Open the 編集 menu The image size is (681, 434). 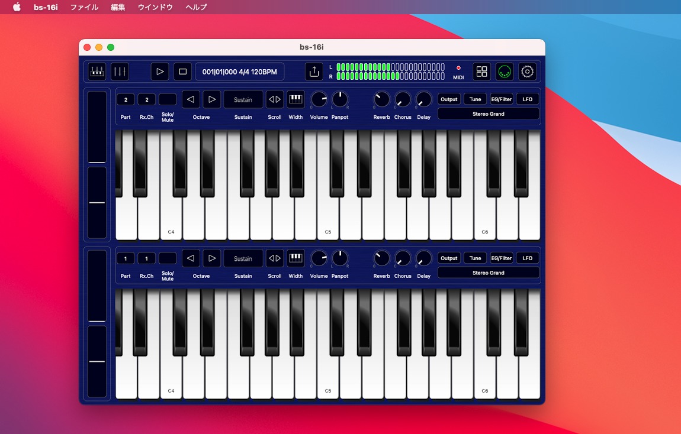[x=118, y=7]
